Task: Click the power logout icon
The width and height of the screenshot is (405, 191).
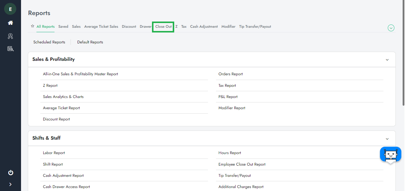Action: click(x=10, y=173)
